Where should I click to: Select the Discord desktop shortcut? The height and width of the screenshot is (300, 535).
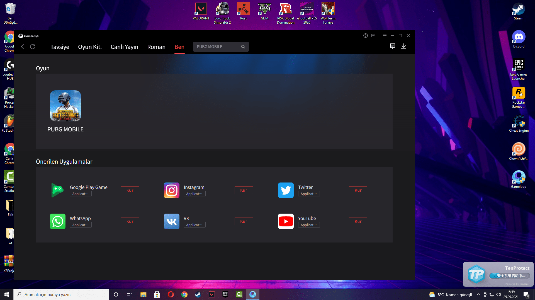click(519, 39)
